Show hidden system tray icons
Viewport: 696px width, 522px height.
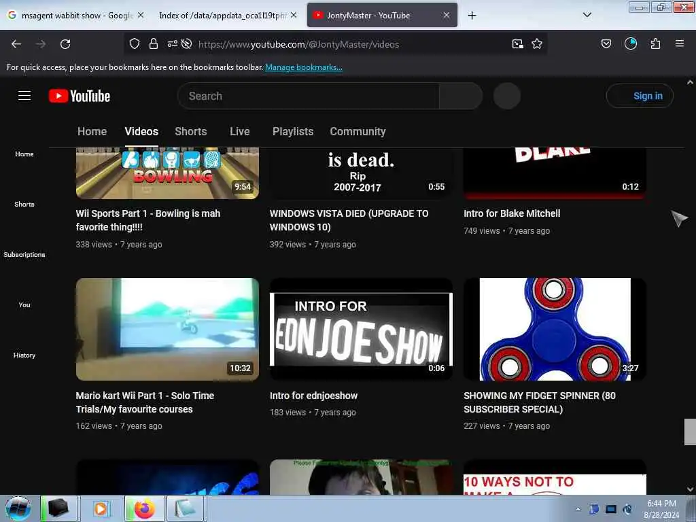578,509
